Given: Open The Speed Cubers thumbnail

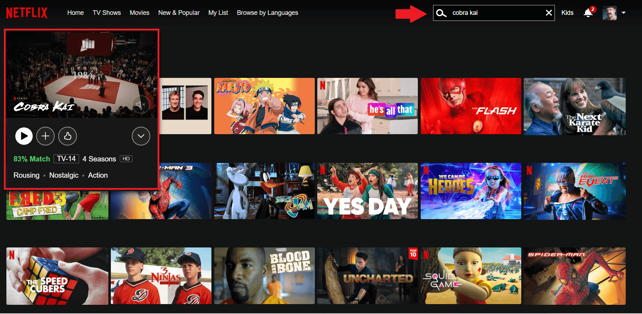Looking at the screenshot, I should [57, 276].
